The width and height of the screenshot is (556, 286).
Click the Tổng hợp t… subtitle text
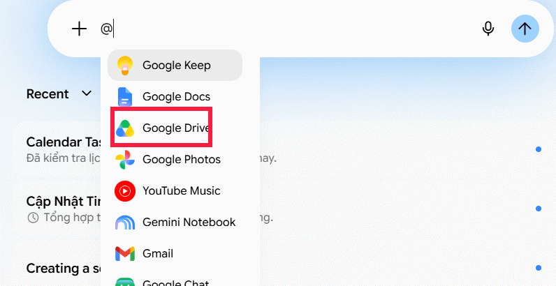tap(73, 217)
